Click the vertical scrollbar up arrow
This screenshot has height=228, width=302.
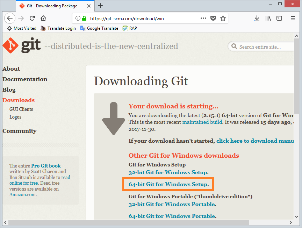click(297, 36)
